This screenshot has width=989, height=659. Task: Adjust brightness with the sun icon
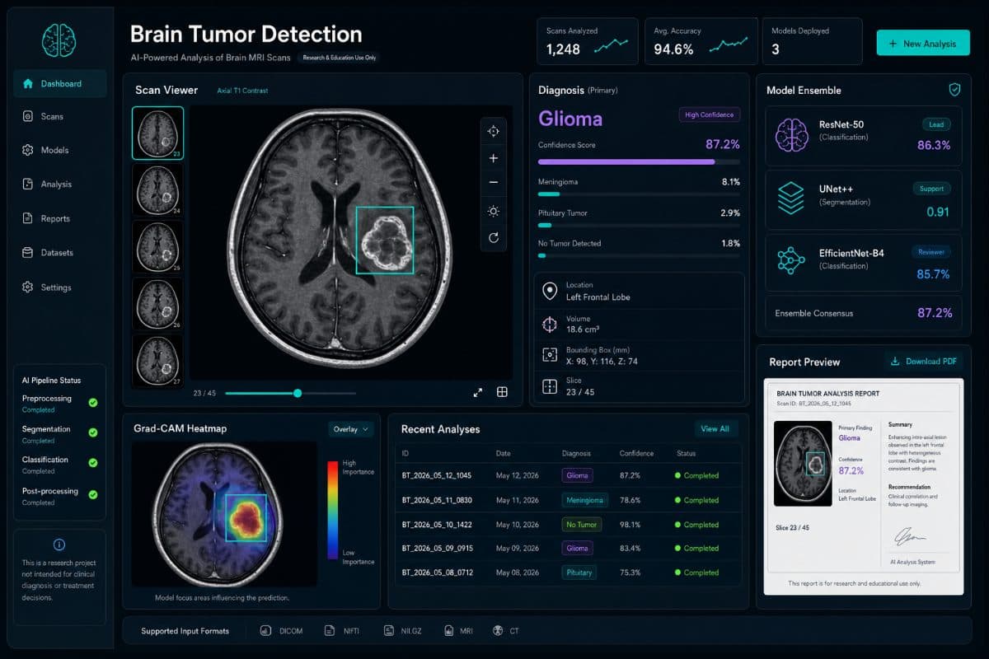pyautogui.click(x=493, y=211)
